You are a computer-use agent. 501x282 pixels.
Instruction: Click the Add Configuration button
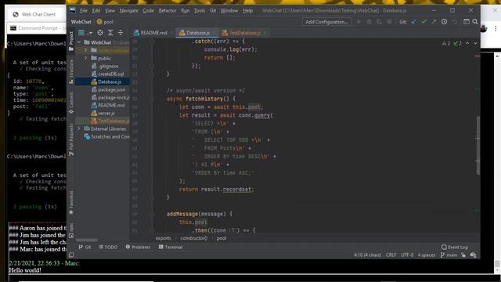[x=326, y=22]
